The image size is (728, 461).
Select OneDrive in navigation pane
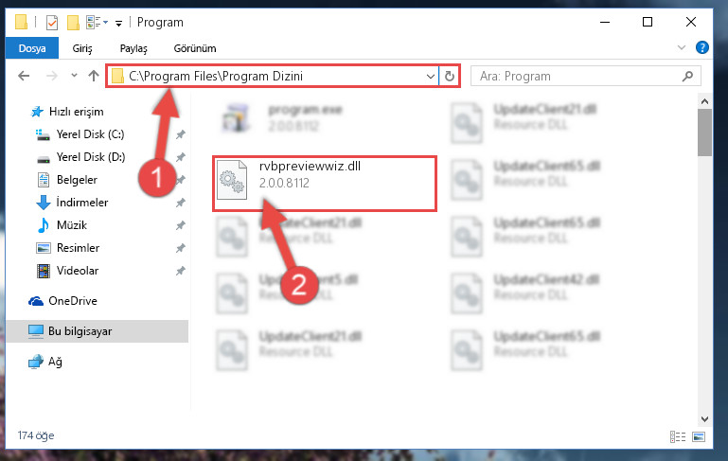coord(73,301)
